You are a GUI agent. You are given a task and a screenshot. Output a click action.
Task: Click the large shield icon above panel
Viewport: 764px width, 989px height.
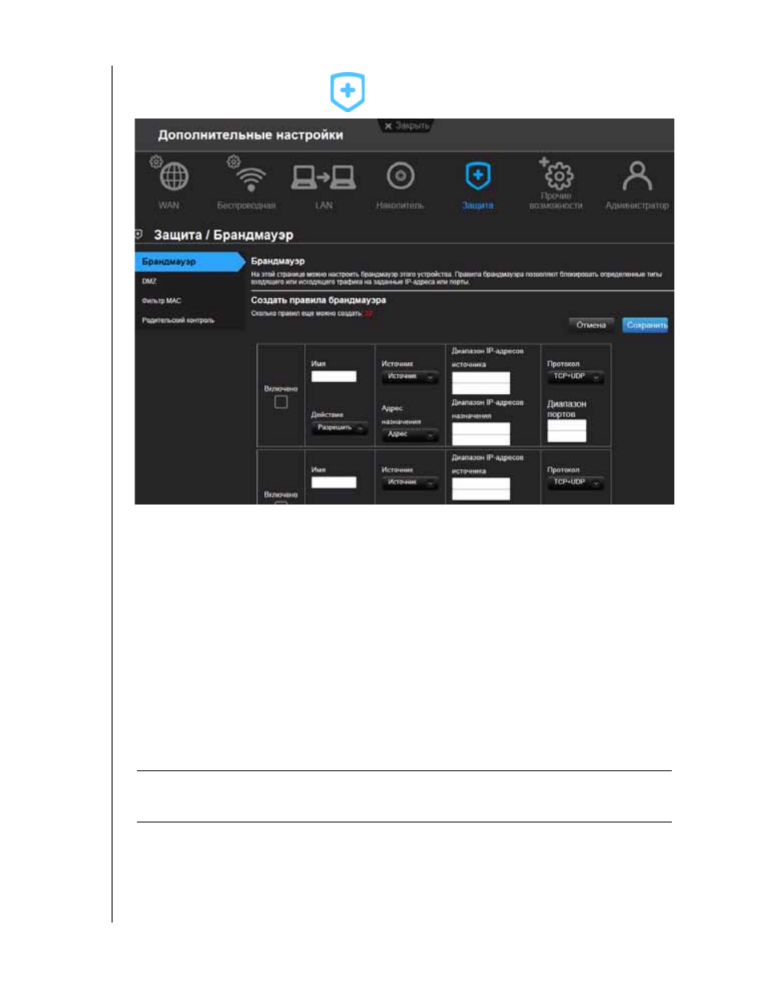pos(348,91)
